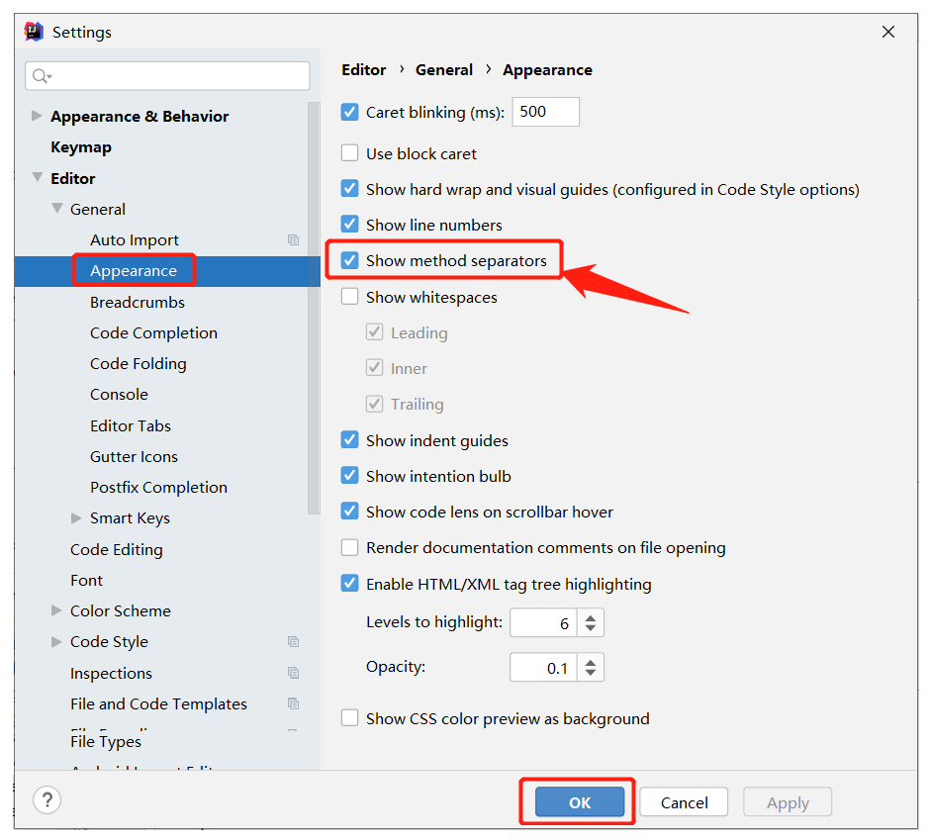Open the help question mark icon
Image resolution: width=929 pixels, height=840 pixels.
tap(46, 799)
